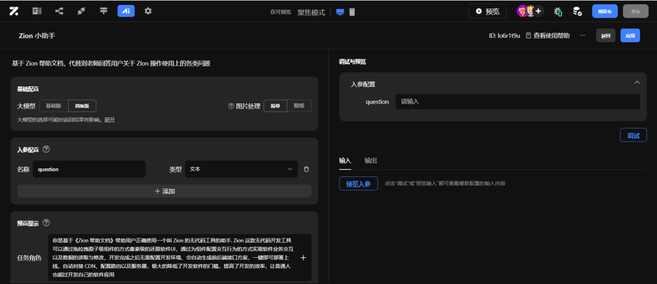This screenshot has width=657, height=284.
Task: Set image processing to 精细
Action: [x=299, y=106]
